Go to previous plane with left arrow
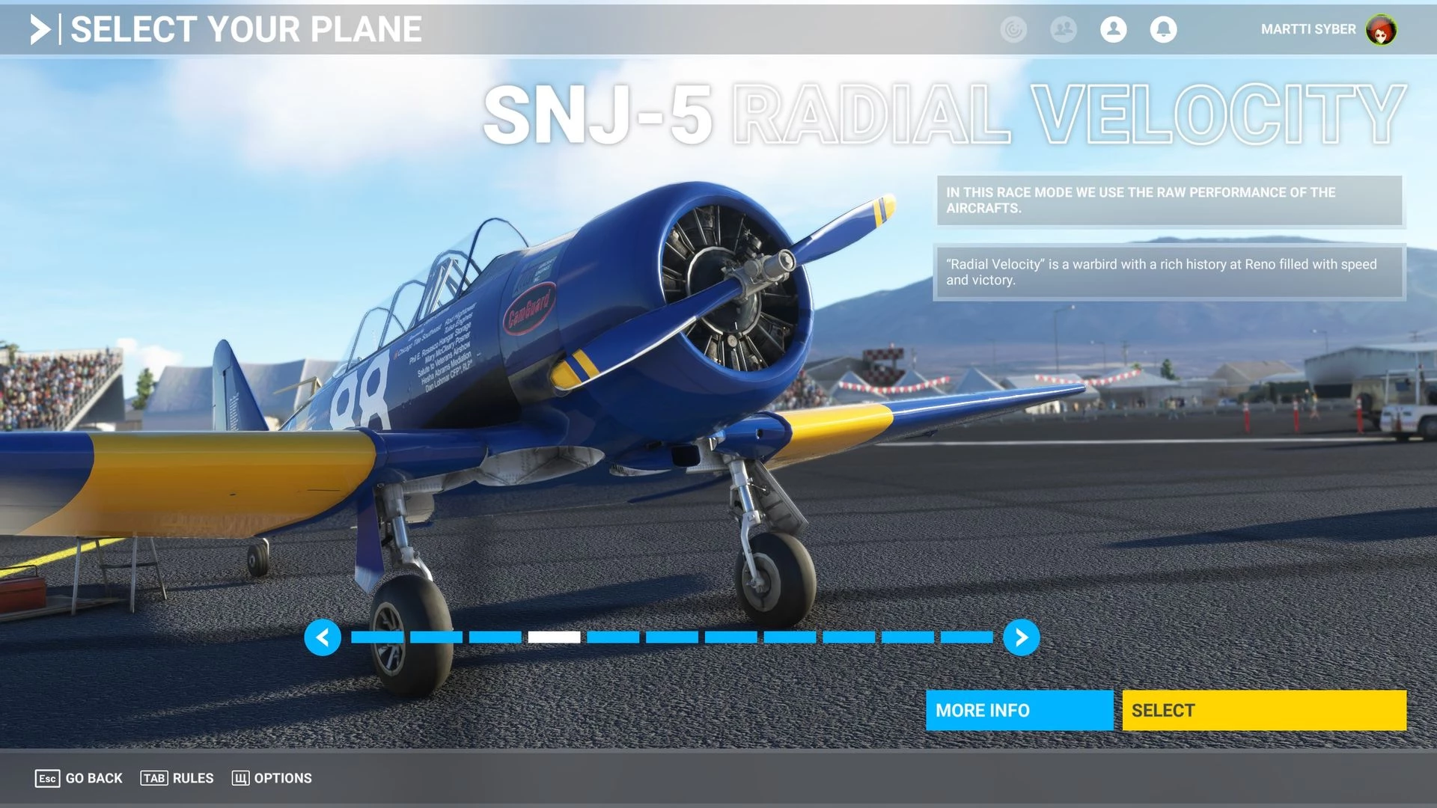This screenshot has height=808, width=1437. pyautogui.click(x=323, y=637)
